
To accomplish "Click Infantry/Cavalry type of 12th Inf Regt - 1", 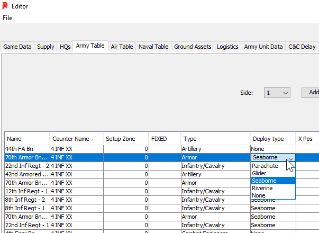I will 216,191.
